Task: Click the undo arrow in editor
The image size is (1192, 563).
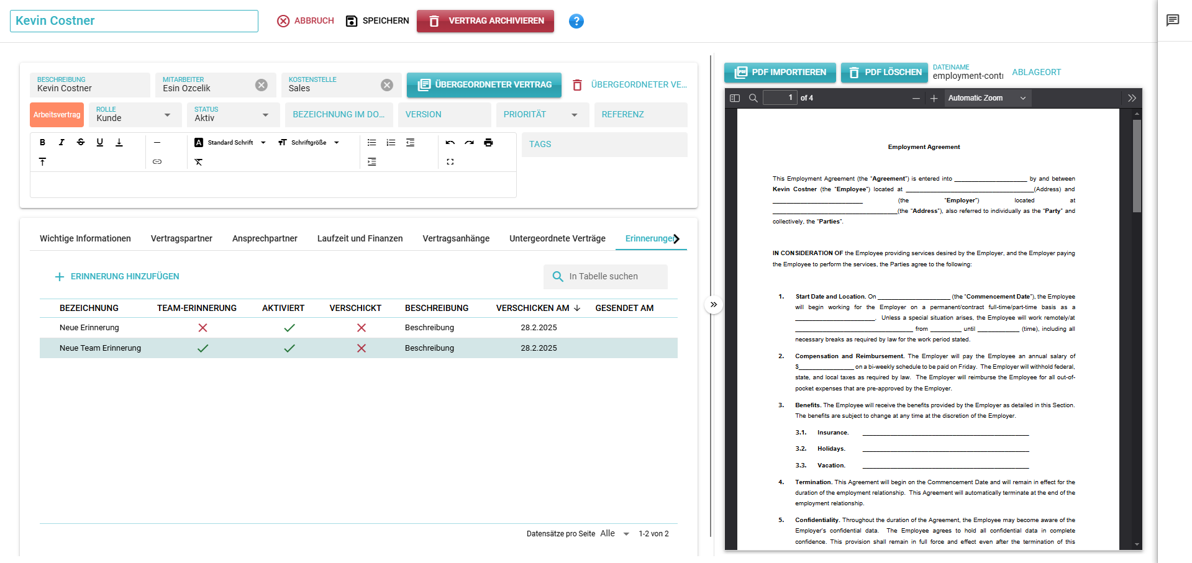Action: point(450,142)
